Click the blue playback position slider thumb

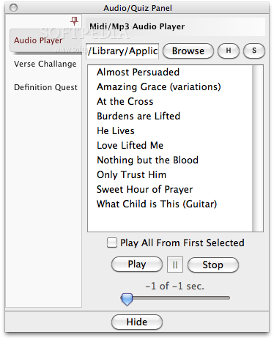click(127, 299)
